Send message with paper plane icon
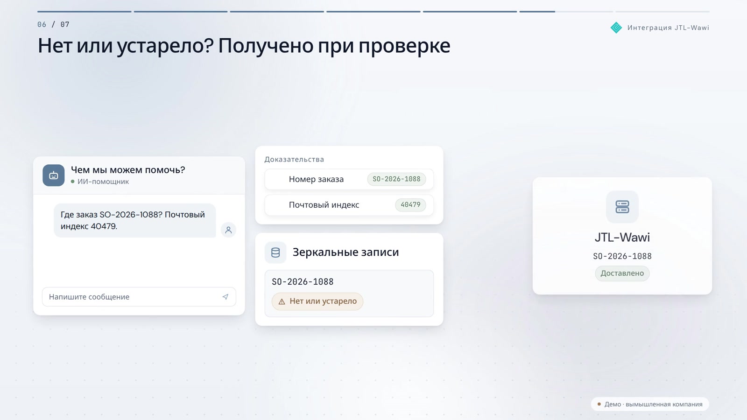 226,297
